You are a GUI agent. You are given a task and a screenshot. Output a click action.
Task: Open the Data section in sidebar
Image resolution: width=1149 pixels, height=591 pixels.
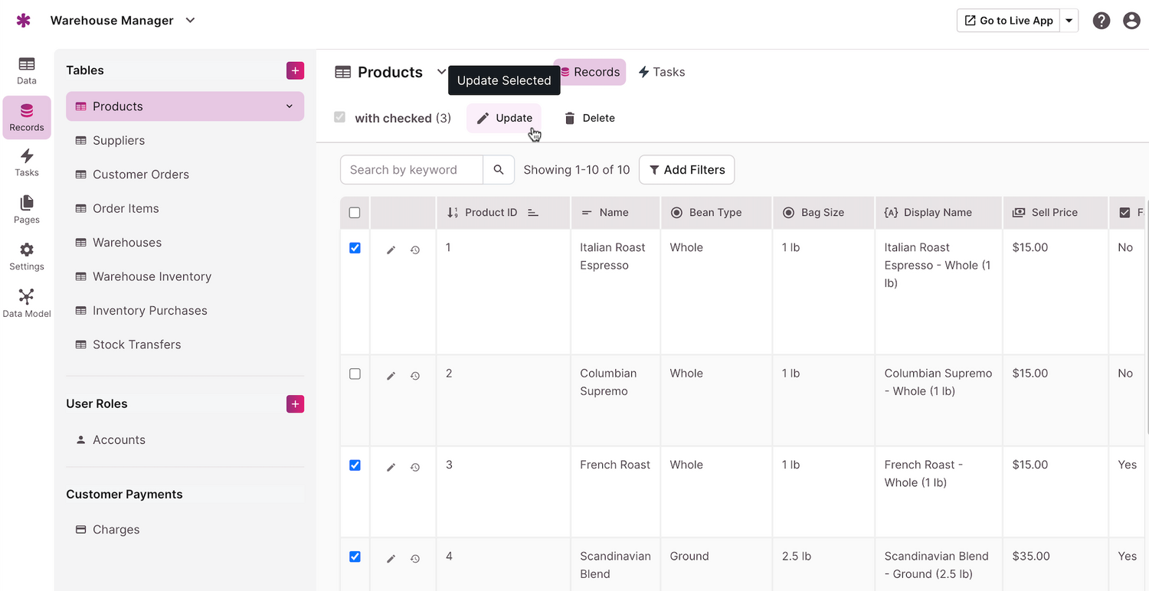coord(27,70)
